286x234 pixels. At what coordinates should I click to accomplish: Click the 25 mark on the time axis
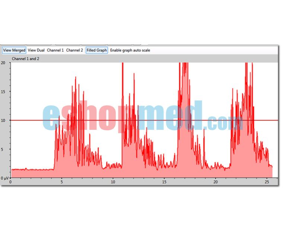pos(267,182)
